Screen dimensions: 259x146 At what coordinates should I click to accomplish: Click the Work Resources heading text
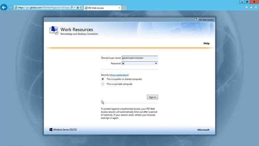pos(76,30)
